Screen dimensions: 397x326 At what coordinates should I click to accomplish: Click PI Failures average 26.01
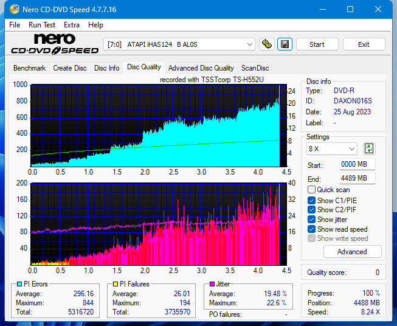(182, 294)
